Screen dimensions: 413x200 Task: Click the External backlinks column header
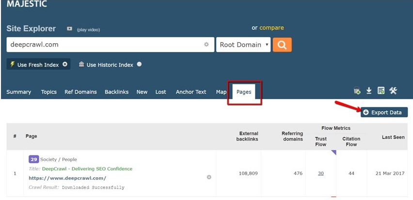[247, 136]
